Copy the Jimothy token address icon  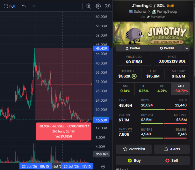pos(151,6)
